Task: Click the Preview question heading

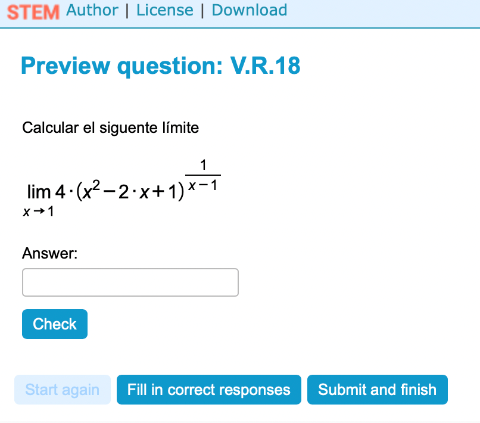Action: [x=121, y=66]
